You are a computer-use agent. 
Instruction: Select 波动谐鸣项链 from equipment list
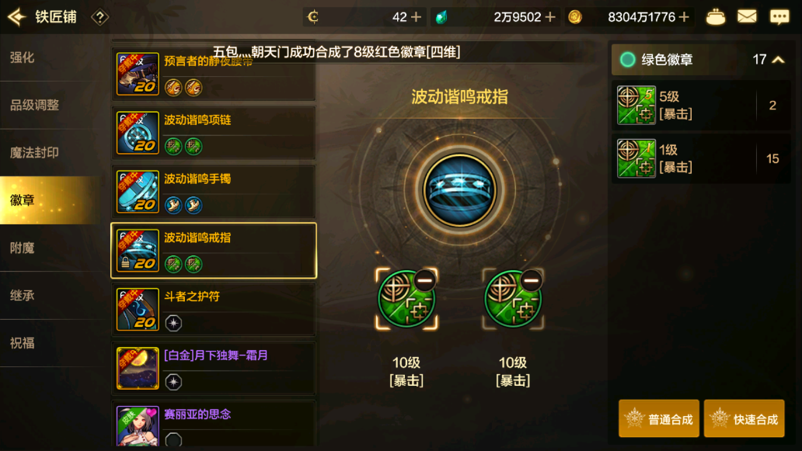pyautogui.click(x=214, y=133)
